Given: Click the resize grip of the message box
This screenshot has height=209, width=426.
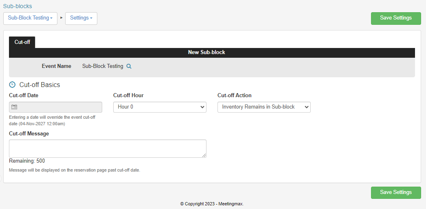Looking at the screenshot, I should point(204,155).
